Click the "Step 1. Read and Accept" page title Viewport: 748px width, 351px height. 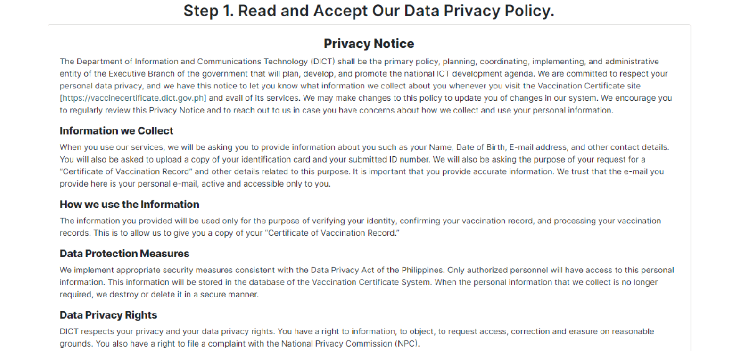pos(368,11)
